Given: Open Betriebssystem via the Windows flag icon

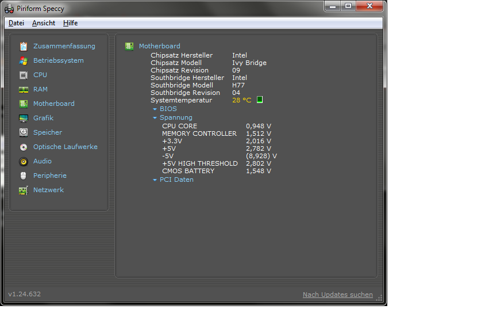Looking at the screenshot, I should point(24,60).
